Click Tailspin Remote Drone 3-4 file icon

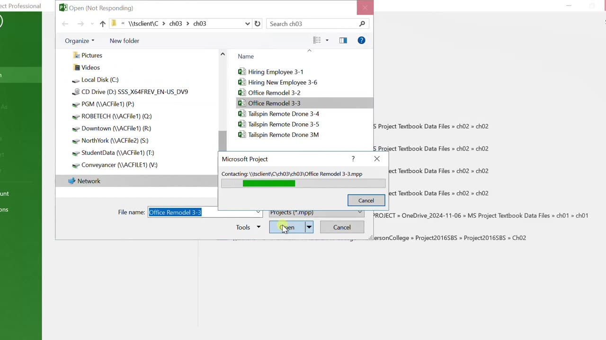(x=242, y=114)
